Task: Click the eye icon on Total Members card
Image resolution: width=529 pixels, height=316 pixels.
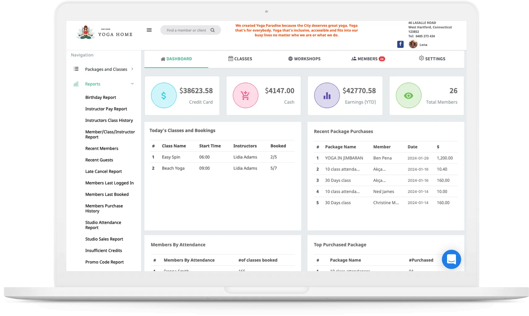Action: 409,96
